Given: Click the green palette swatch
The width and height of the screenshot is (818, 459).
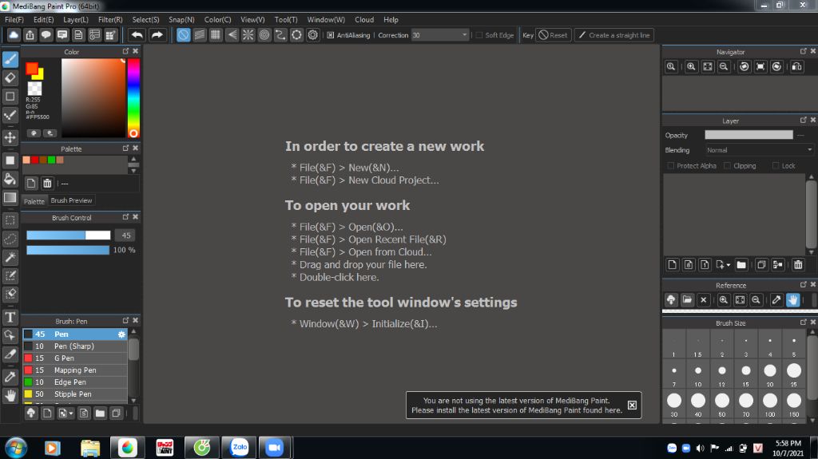Looking at the screenshot, I should 51,160.
